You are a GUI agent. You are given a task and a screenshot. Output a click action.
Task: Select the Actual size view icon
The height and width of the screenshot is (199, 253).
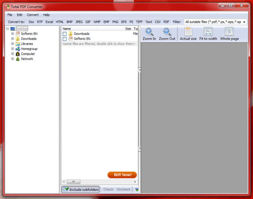[x=188, y=32]
